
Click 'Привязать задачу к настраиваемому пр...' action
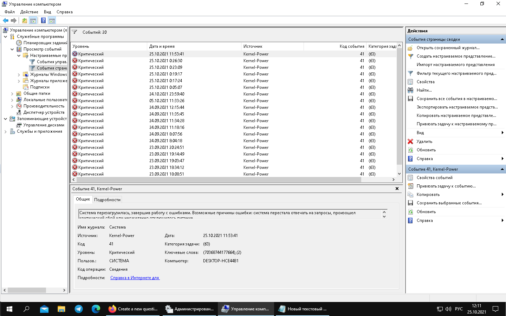(456, 124)
